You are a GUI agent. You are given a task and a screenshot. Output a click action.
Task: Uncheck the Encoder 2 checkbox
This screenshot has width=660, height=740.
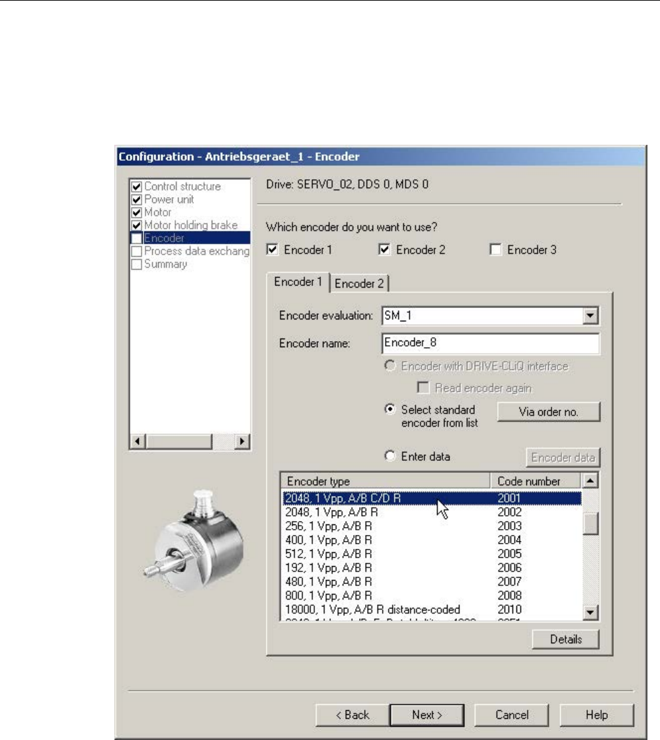pyautogui.click(x=384, y=249)
